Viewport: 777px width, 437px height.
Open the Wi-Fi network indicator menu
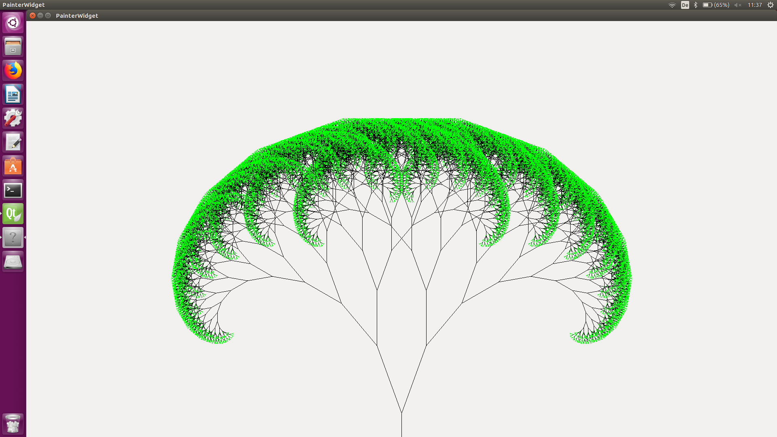(x=672, y=5)
